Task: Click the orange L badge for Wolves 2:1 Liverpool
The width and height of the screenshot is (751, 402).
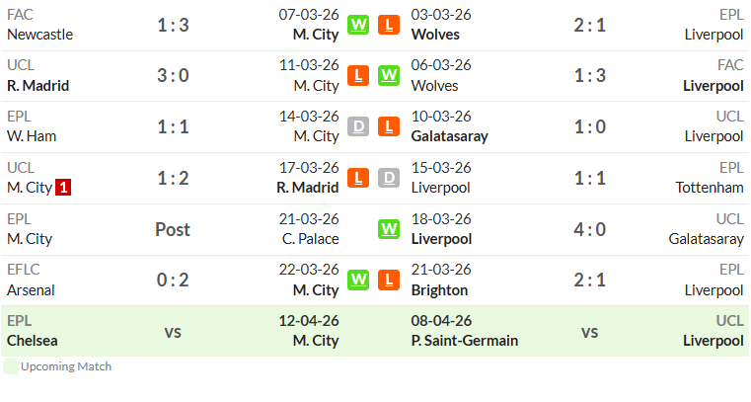Action: (389, 25)
